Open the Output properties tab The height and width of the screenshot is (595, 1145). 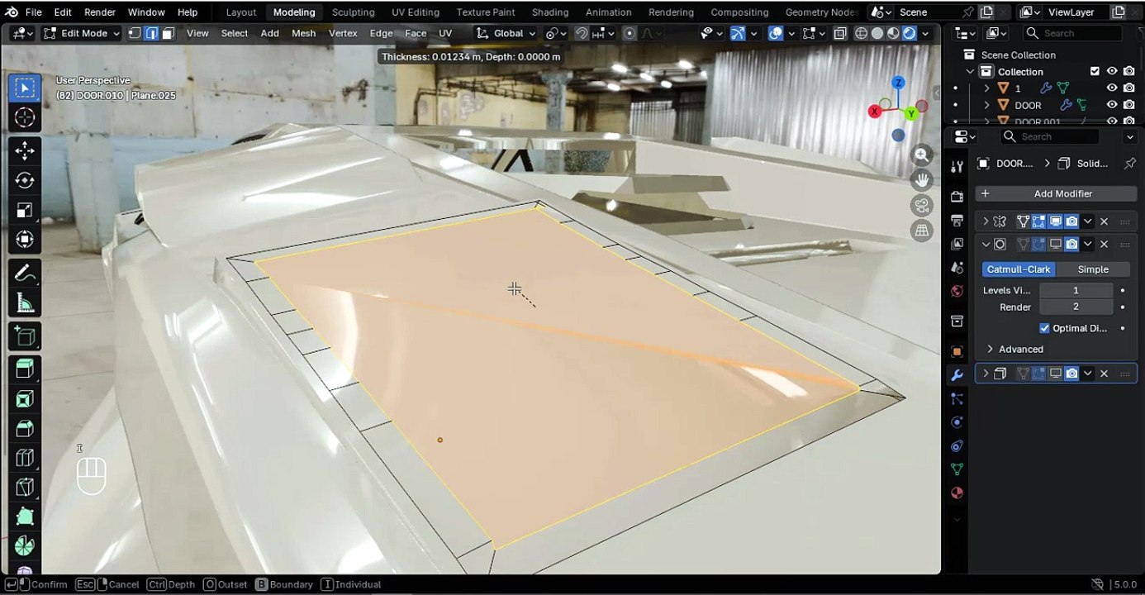point(957,221)
